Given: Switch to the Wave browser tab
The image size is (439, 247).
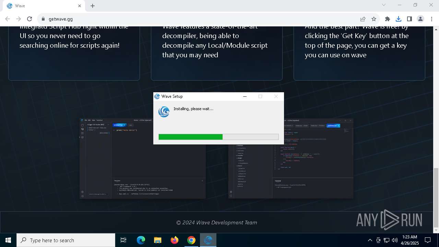Looking at the screenshot, I should tap(44, 6).
